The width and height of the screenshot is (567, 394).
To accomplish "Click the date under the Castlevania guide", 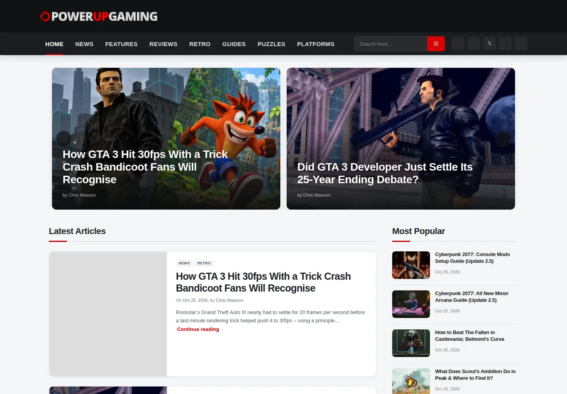I will (447, 350).
